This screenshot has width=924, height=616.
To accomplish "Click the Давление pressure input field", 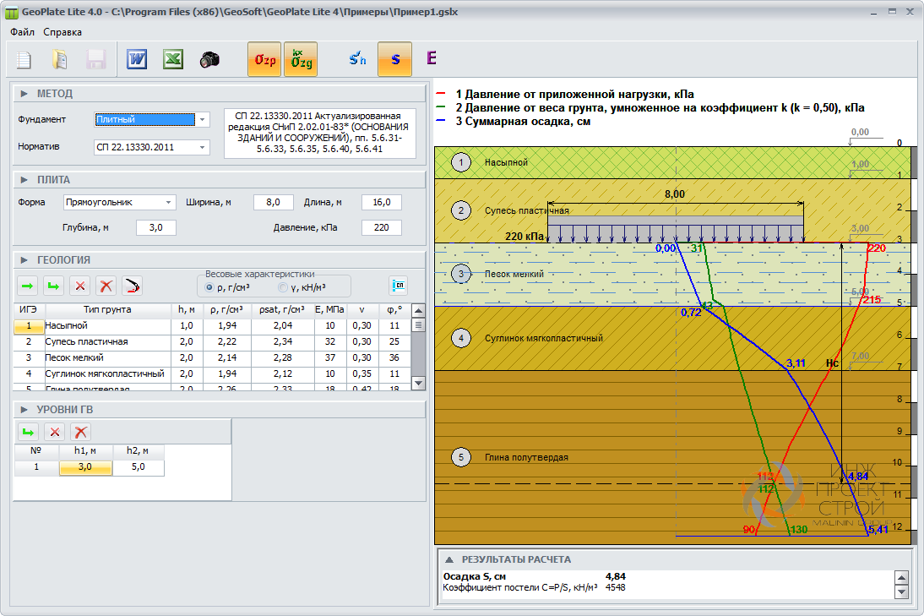I will (x=381, y=227).
